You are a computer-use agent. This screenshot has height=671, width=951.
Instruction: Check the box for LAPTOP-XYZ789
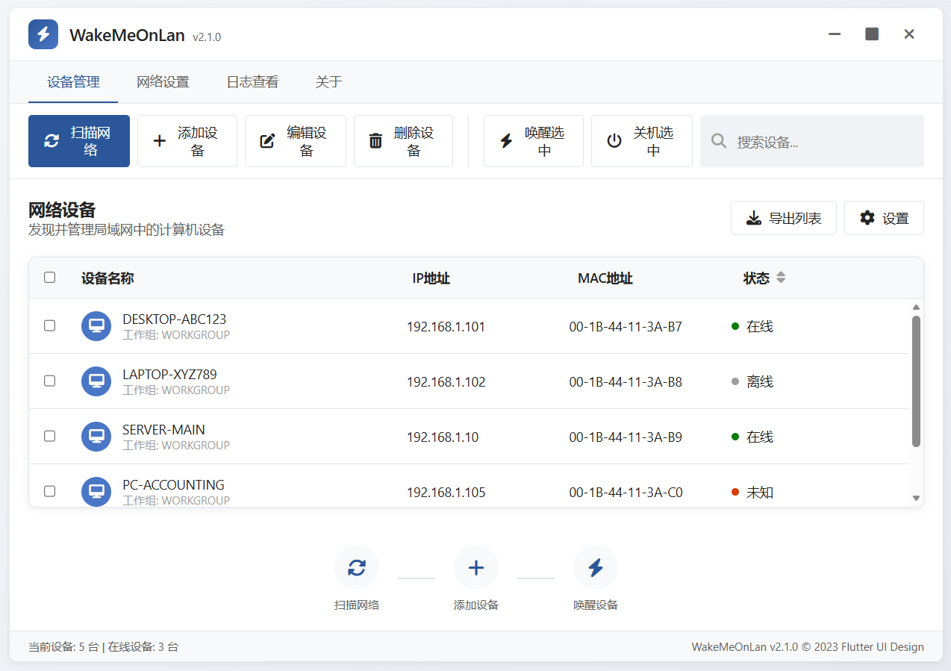(x=50, y=381)
